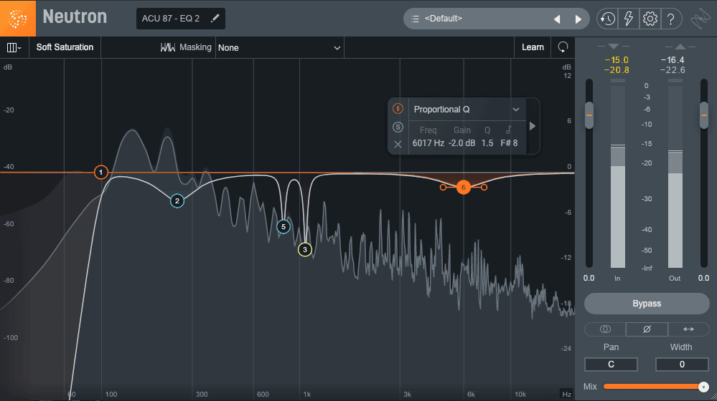Image resolution: width=717 pixels, height=401 pixels.
Task: Expand the band panel with the arrow
Action: 533,126
